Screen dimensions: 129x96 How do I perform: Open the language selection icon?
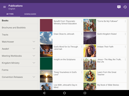coord(119,7)
